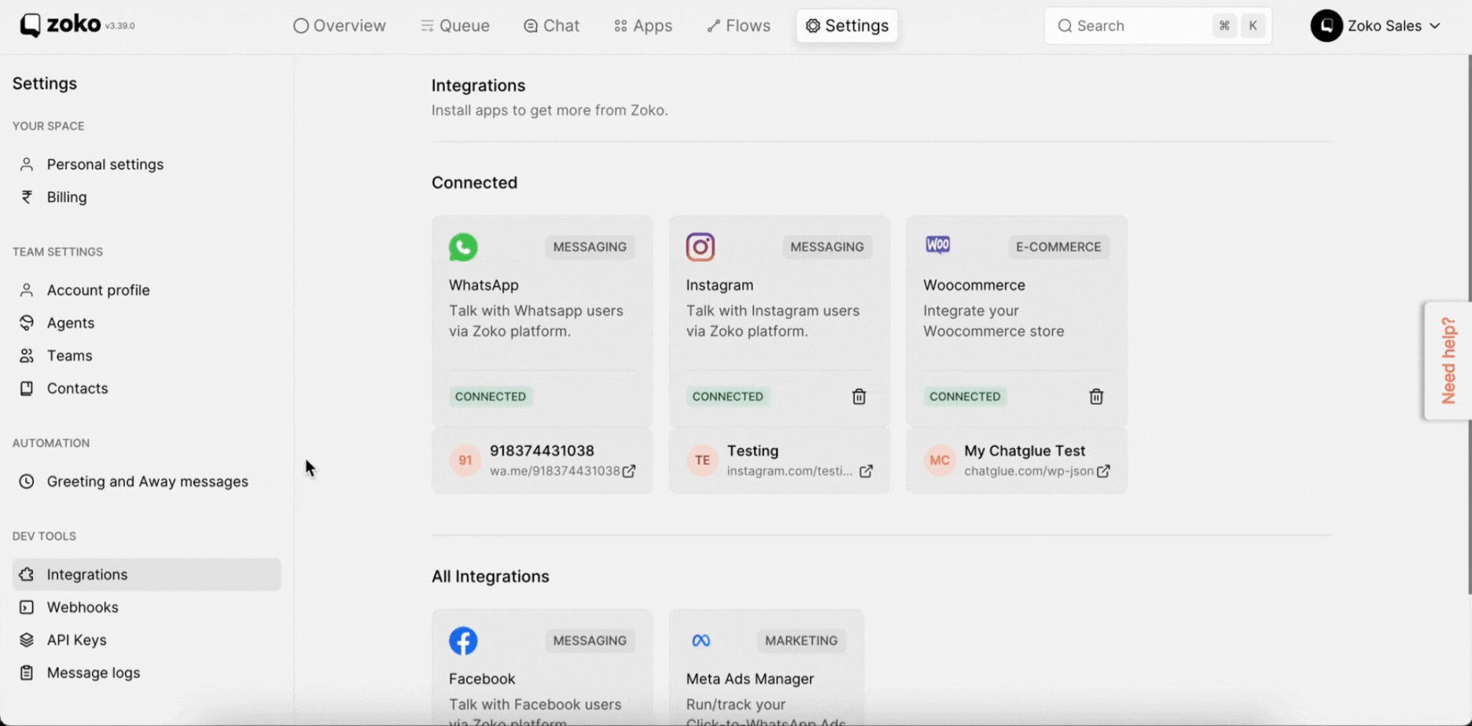Open the Need help? side tab
The image size is (1472, 726).
tap(1448, 361)
